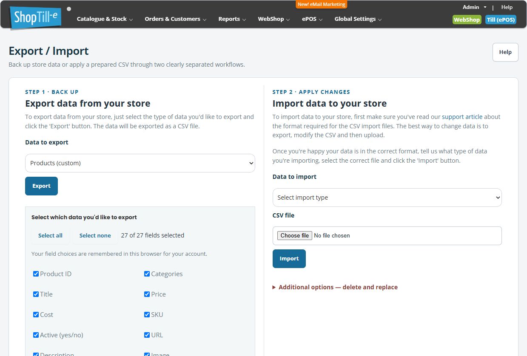Screen dimensions: 527x356
Task: Click the Help link in top bar
Action: click(507, 7)
